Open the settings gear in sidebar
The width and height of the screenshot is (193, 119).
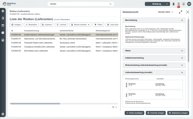tap(3, 114)
